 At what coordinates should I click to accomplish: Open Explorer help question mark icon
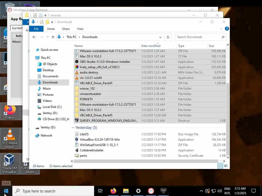point(227,29)
